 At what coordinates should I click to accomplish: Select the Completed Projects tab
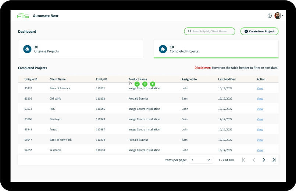(x=216, y=49)
